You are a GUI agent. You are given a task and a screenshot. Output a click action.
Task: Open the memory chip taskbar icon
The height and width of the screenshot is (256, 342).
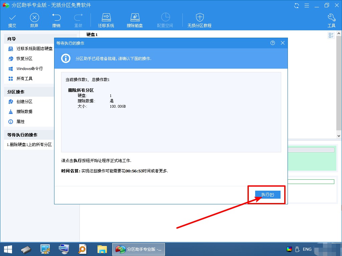pos(26,249)
